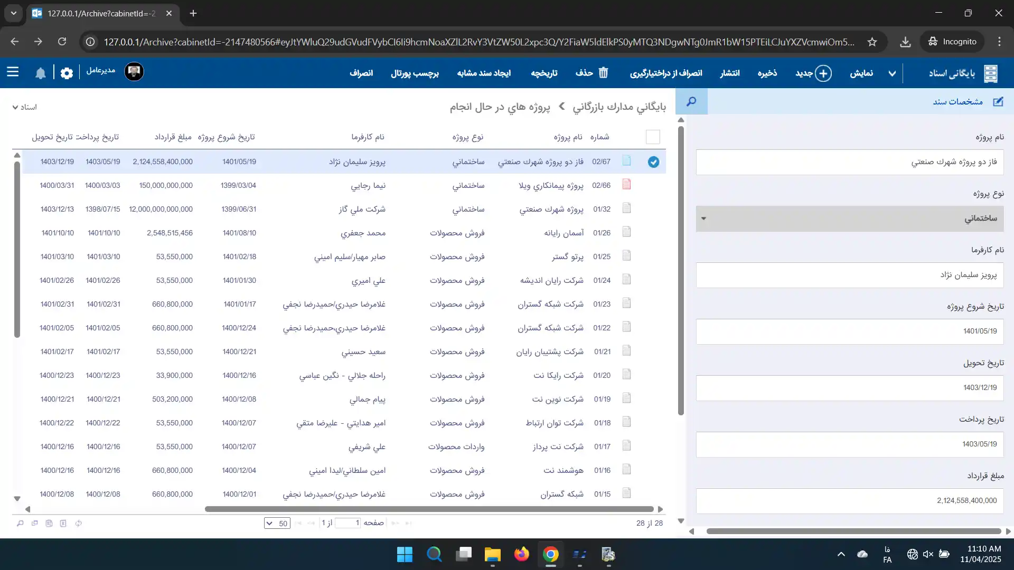Click the red document icon of row 02/66

[x=626, y=185]
